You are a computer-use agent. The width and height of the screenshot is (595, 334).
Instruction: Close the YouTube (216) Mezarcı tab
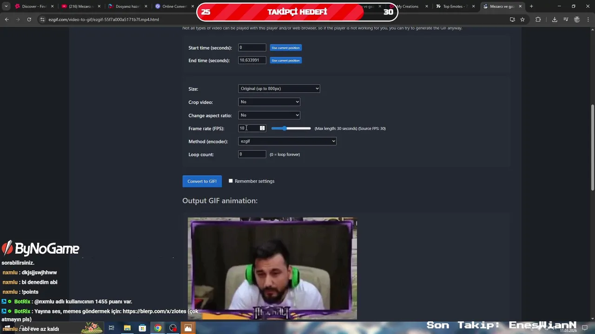(x=99, y=6)
